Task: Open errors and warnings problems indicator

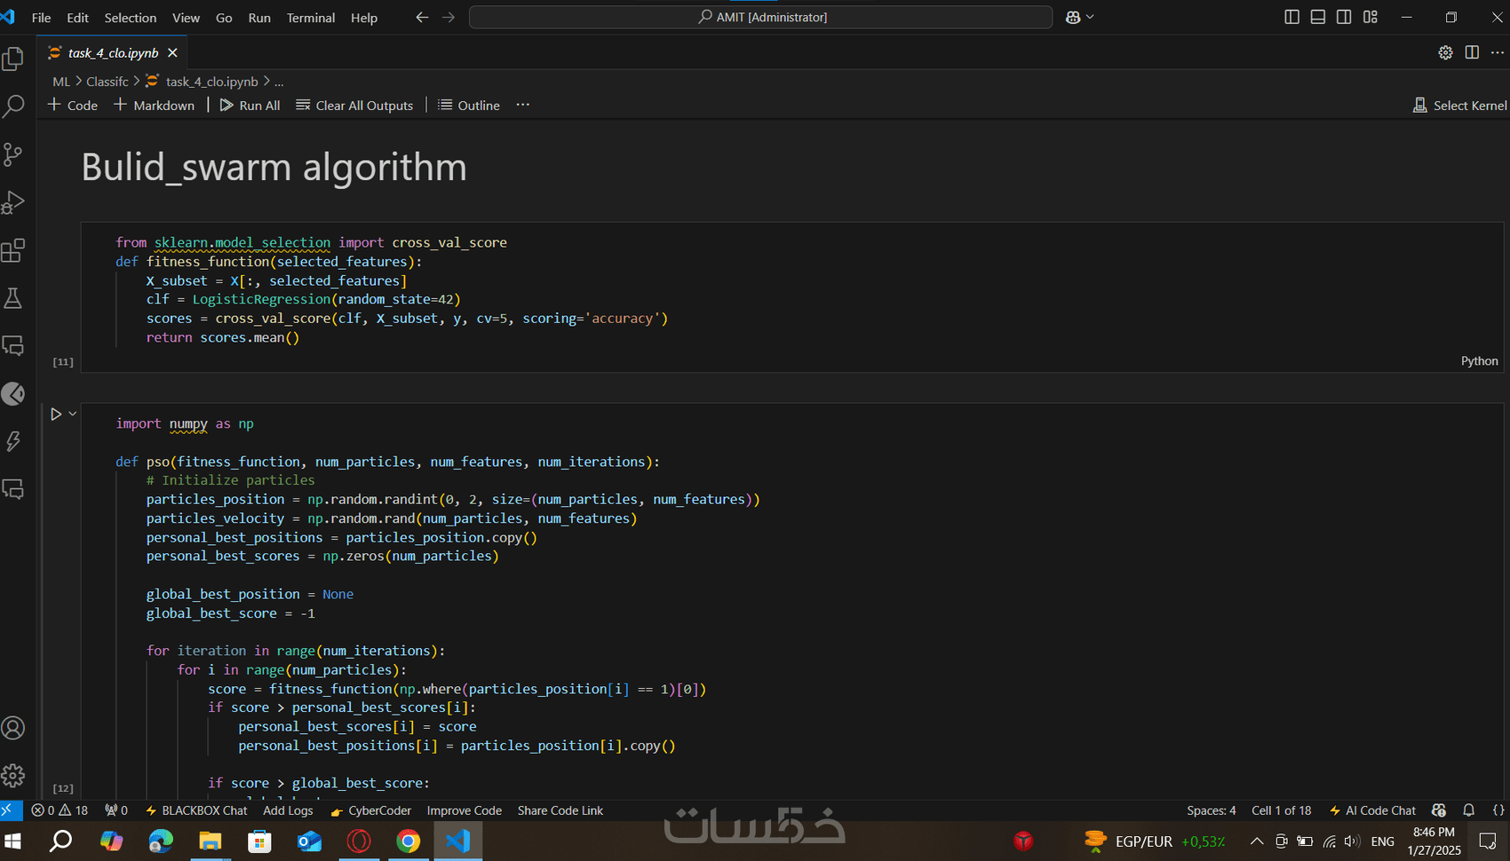Action: pyautogui.click(x=60, y=810)
